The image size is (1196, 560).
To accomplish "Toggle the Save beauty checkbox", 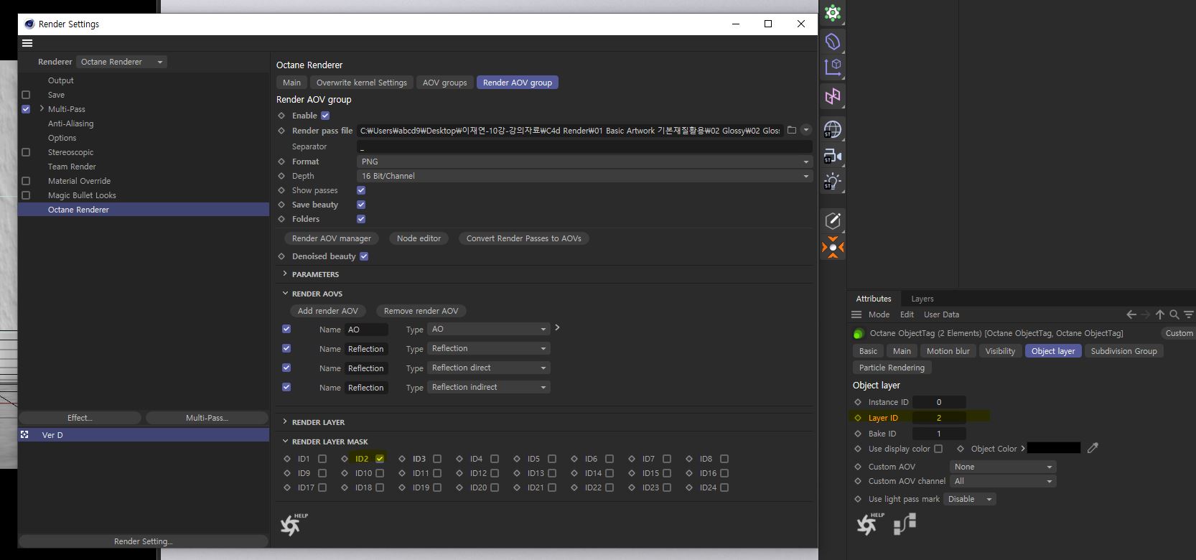I will pyautogui.click(x=361, y=205).
